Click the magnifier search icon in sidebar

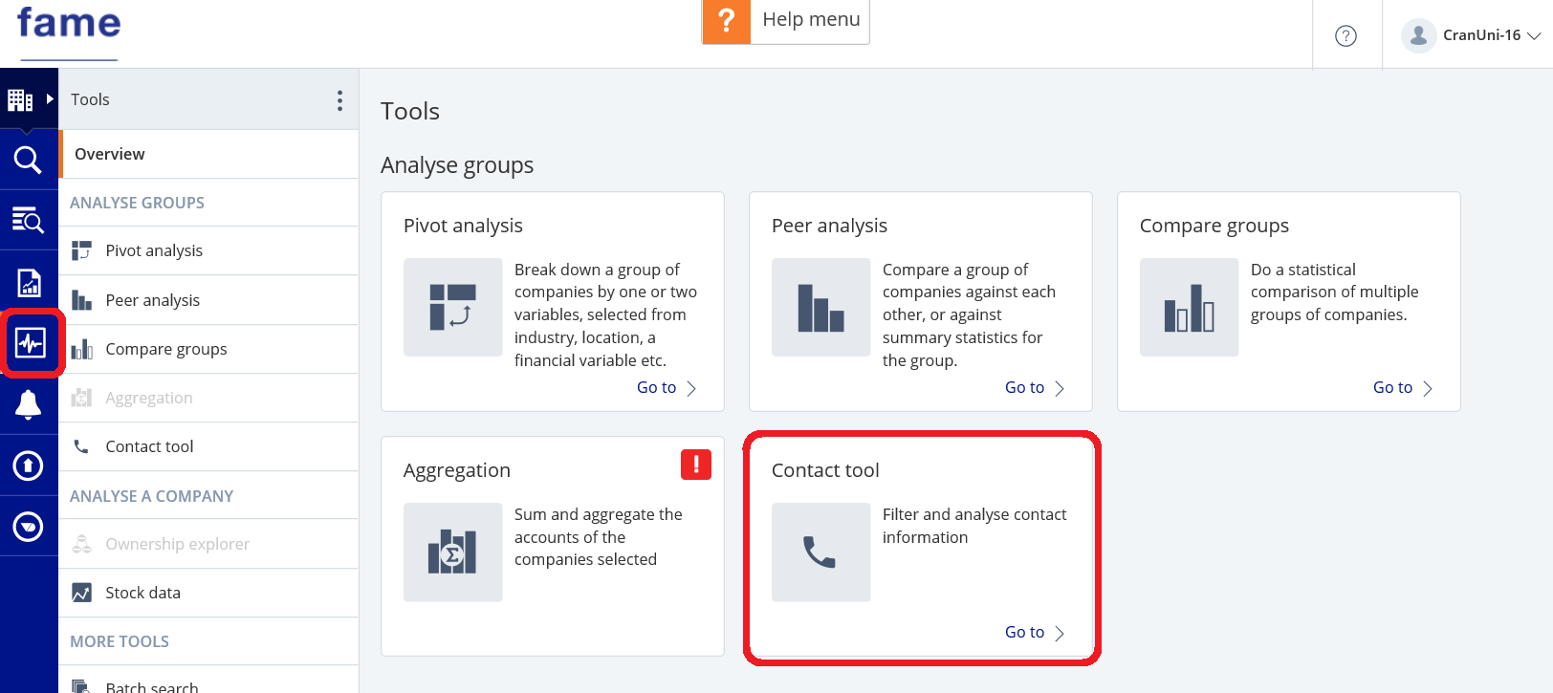click(x=28, y=160)
